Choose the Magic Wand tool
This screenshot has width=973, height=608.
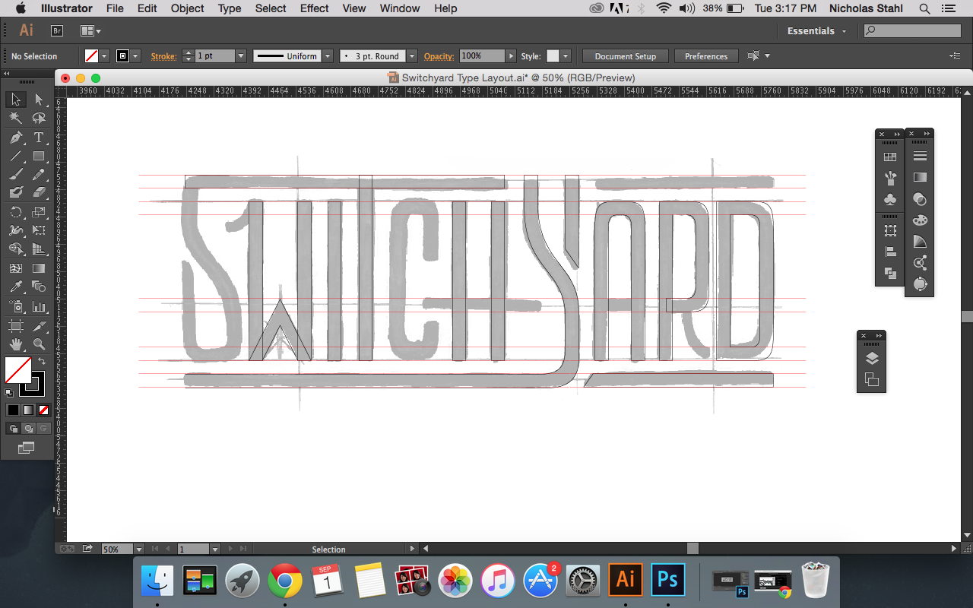[x=15, y=119]
